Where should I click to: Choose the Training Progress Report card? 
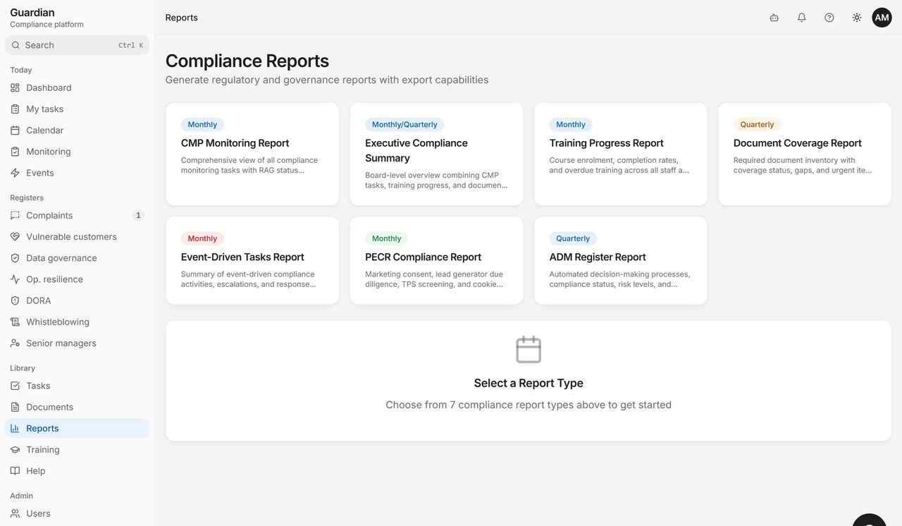point(621,154)
